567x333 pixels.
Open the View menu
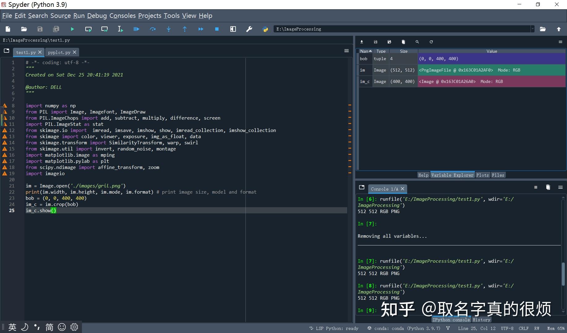[189, 16]
